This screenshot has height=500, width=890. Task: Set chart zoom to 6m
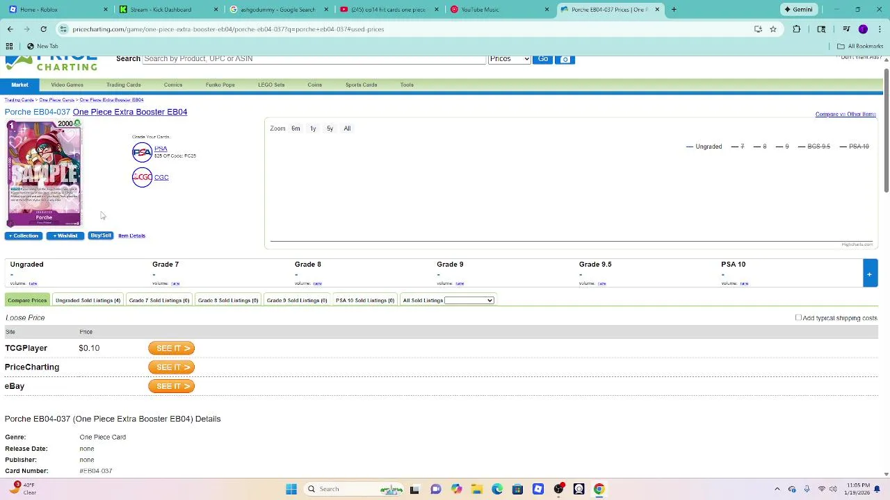tap(296, 128)
